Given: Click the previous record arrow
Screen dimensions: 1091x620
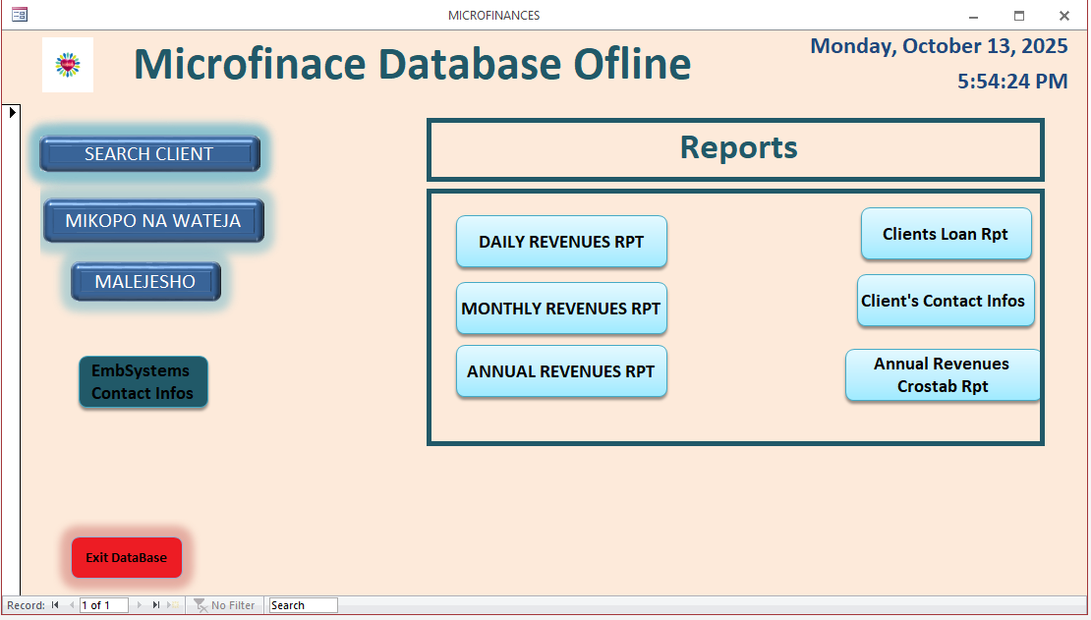Looking at the screenshot, I should (71, 605).
